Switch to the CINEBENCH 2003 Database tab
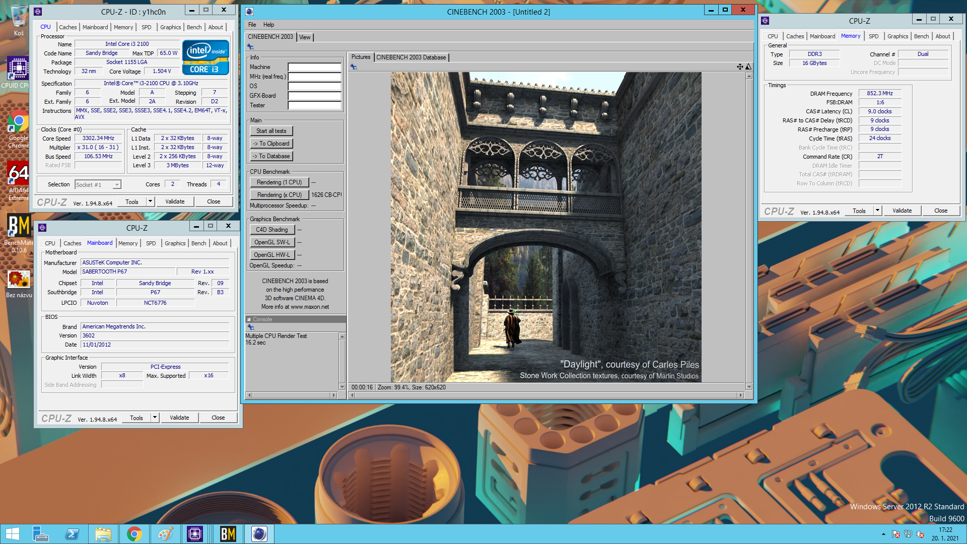Screen dimensions: 967x544 (x=411, y=57)
